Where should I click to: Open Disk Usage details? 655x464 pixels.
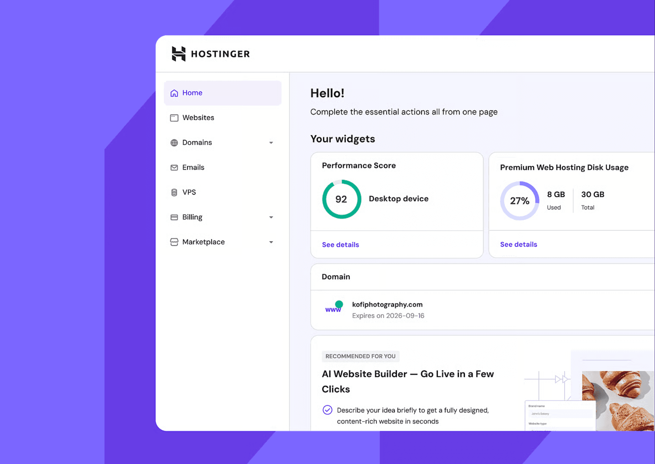[518, 244]
